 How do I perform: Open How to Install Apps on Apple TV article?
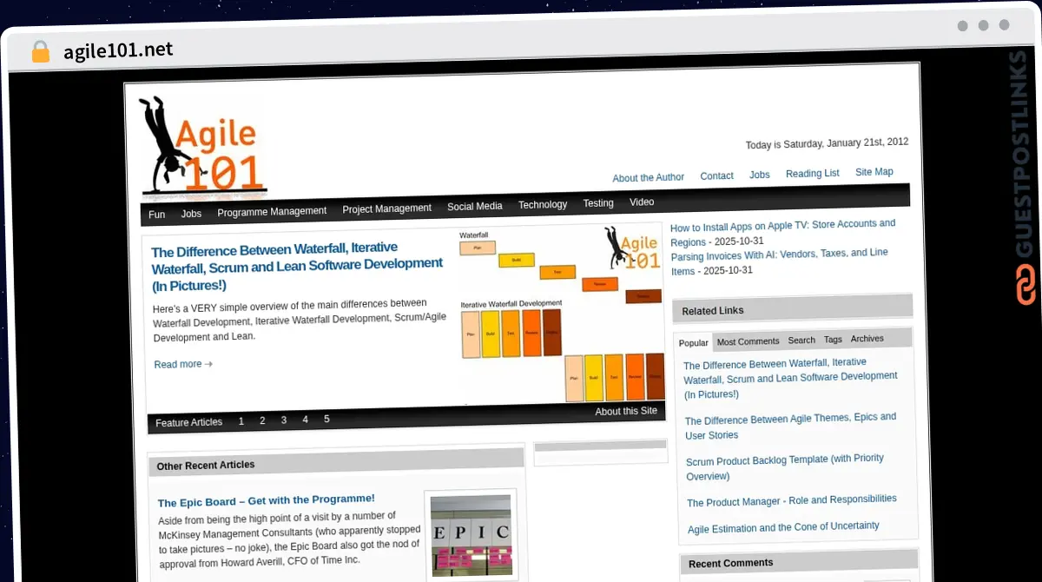click(782, 233)
